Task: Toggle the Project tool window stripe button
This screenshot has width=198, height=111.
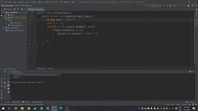Action: 2,12
